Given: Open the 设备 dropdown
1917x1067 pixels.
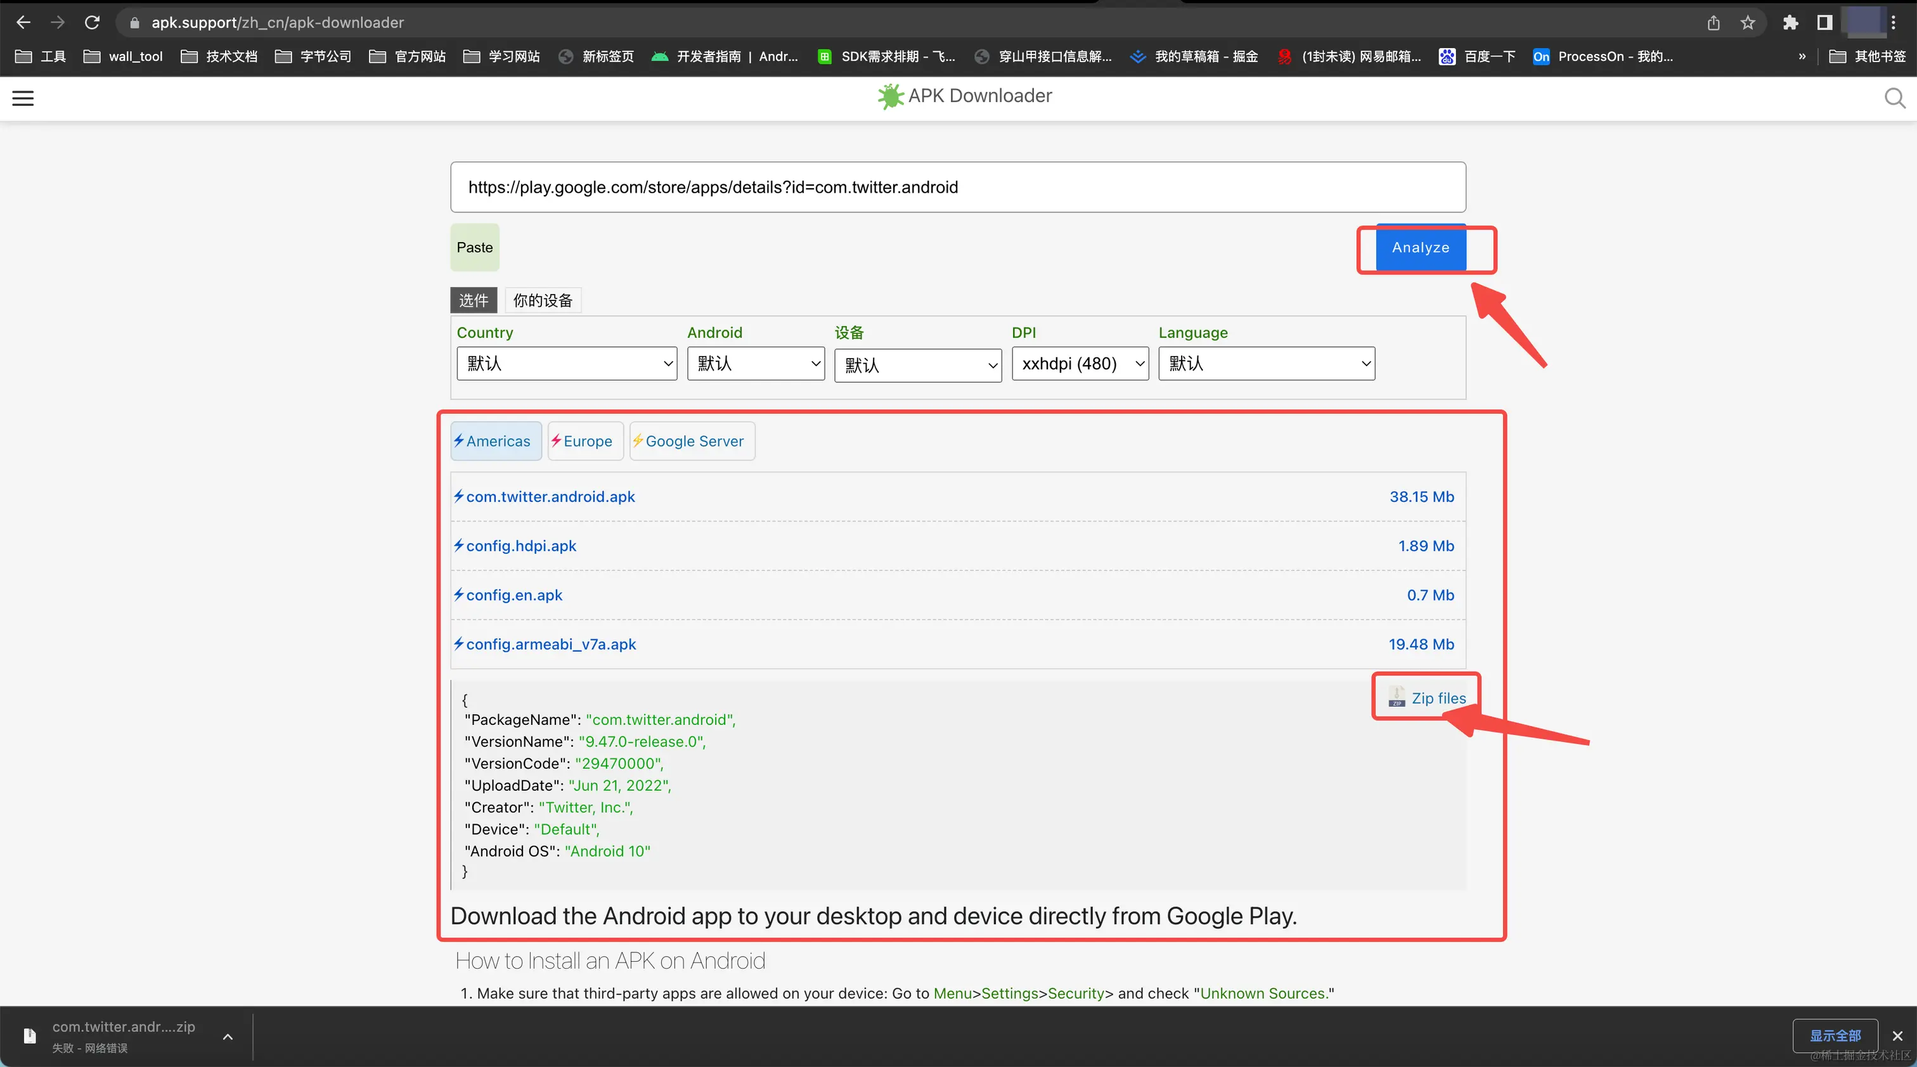Looking at the screenshot, I should pyautogui.click(x=917, y=365).
